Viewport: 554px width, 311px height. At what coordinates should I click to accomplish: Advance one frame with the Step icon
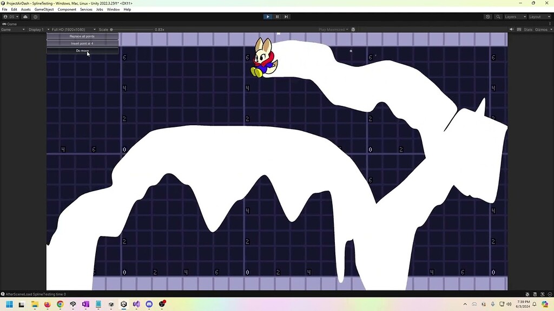286,17
